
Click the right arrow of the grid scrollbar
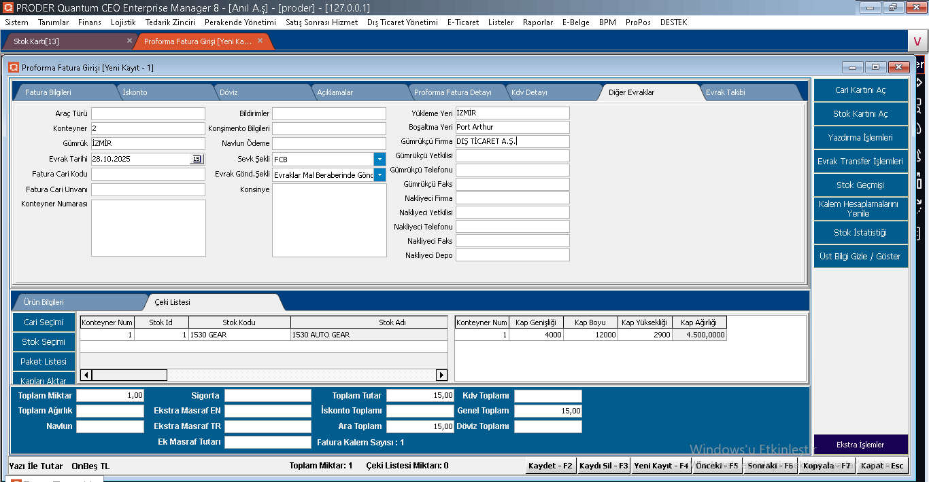(441, 375)
